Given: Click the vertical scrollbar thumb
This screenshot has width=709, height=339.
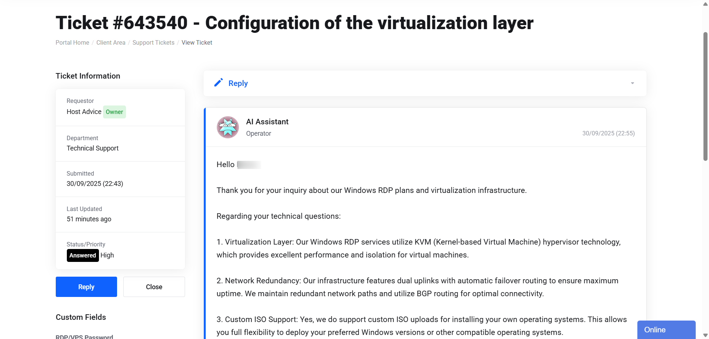Looking at the screenshot, I should 705,96.
